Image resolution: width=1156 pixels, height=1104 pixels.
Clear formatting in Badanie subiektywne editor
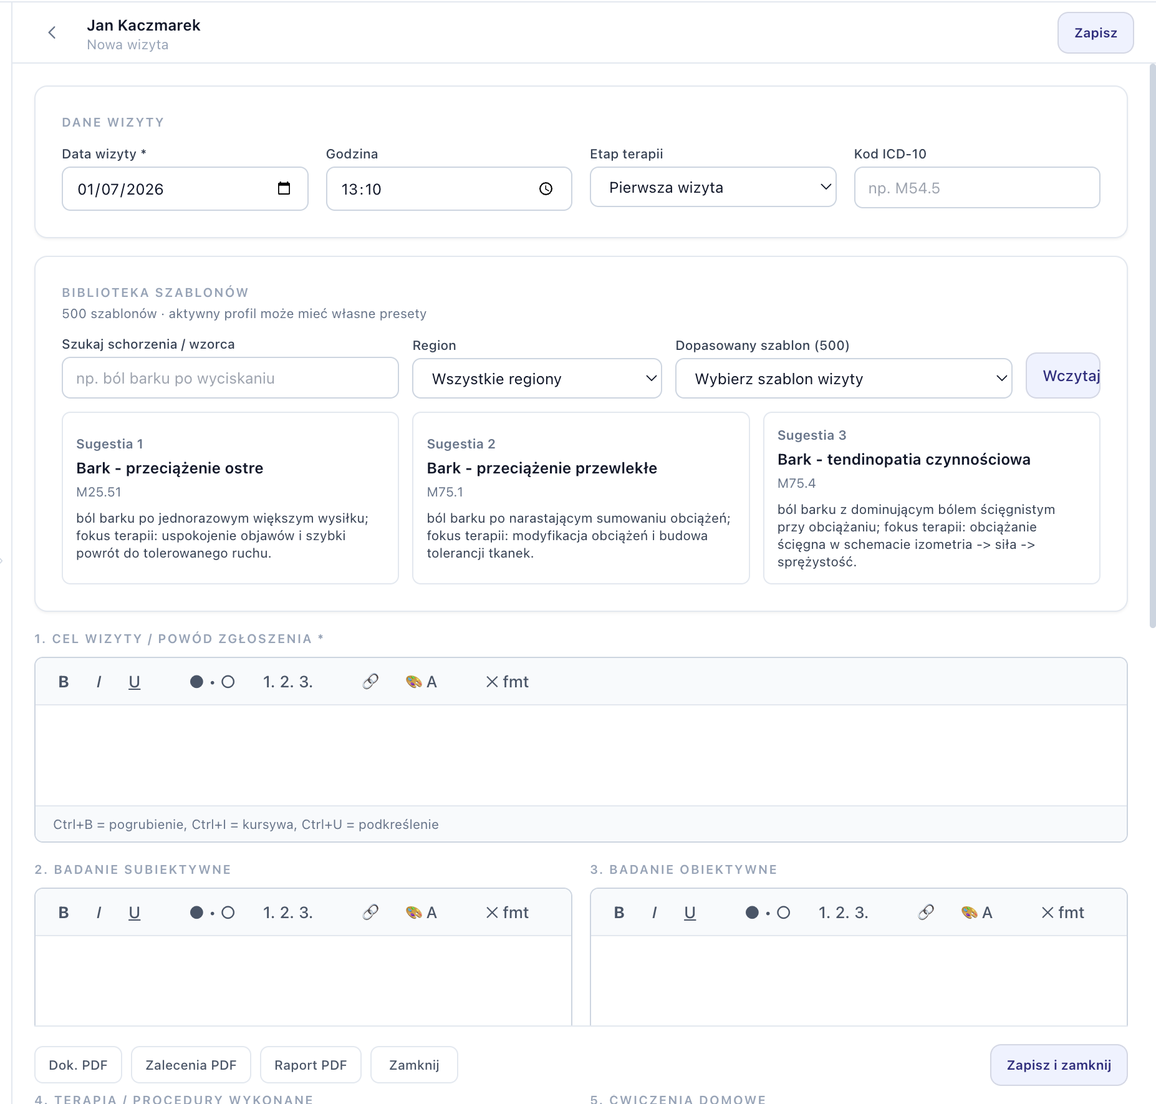point(507,913)
